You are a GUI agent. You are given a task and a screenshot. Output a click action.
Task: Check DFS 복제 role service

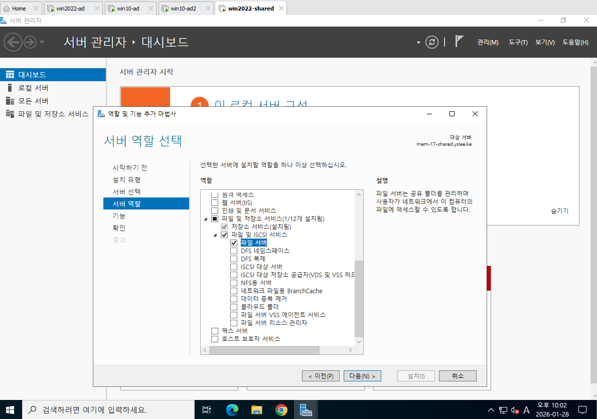point(234,259)
